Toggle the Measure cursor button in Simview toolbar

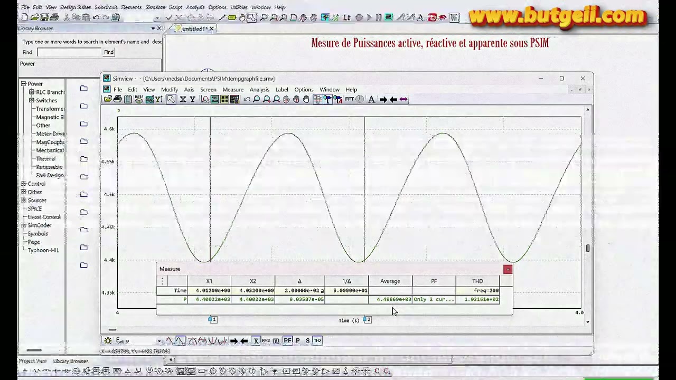point(318,99)
